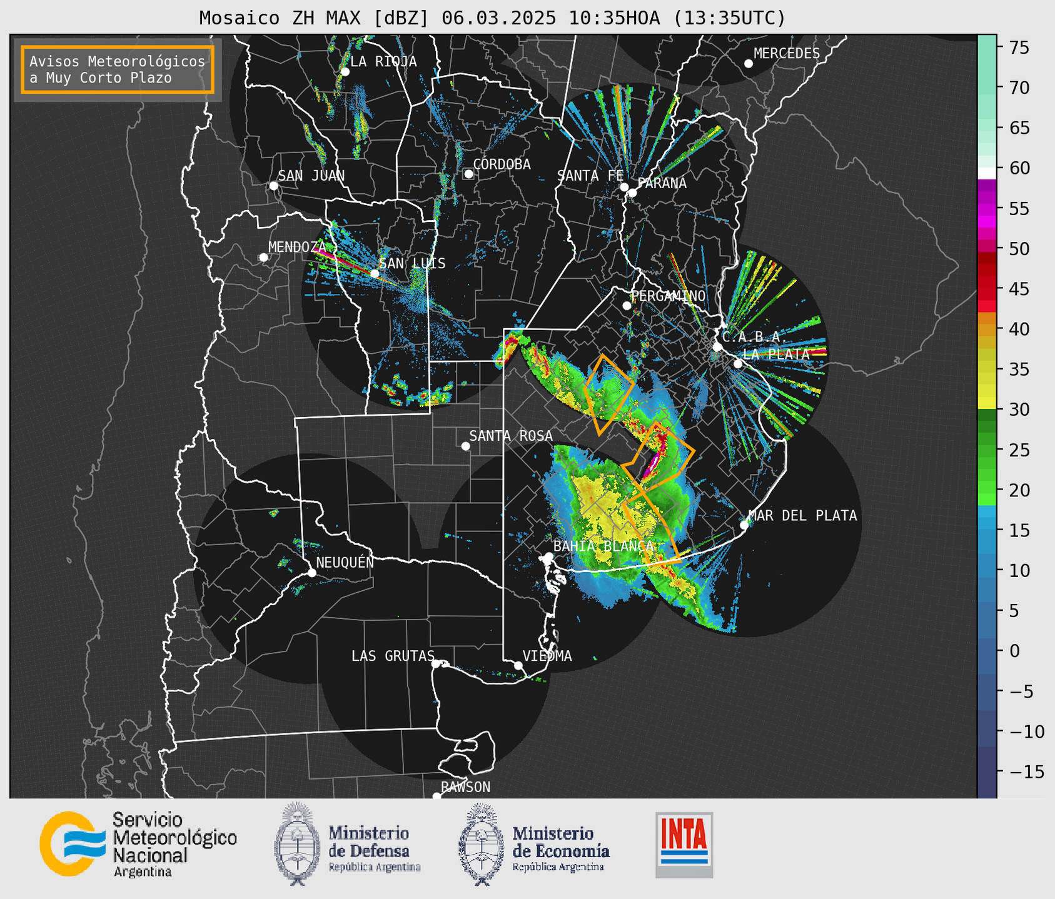Click the VIEDMA city marker dot
Image resolution: width=1055 pixels, height=899 pixels.
[x=518, y=665]
